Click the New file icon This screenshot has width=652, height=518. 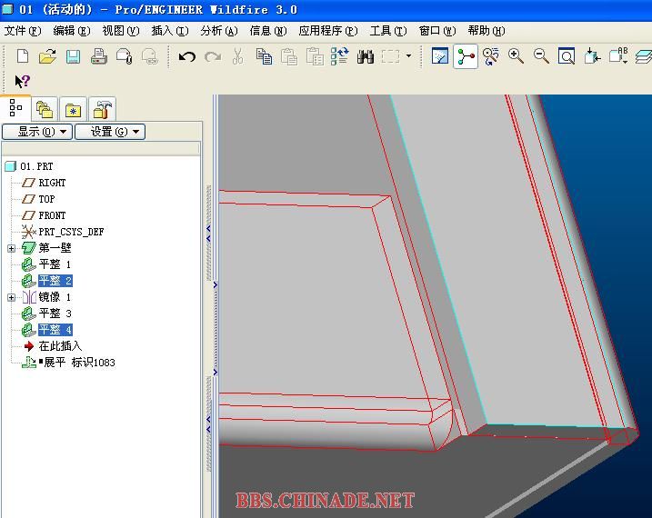pyautogui.click(x=23, y=56)
